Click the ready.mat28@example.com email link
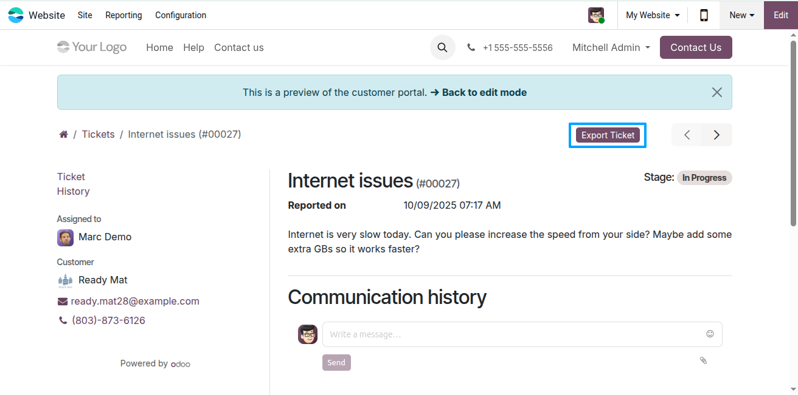 click(x=135, y=302)
